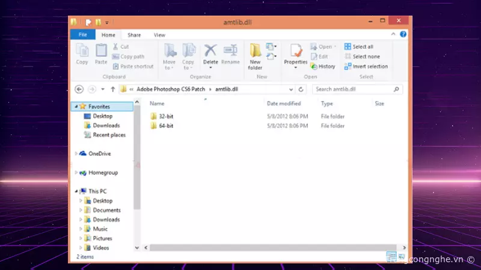Click the Up arrow navigation icon
481x270 pixels.
112,89
